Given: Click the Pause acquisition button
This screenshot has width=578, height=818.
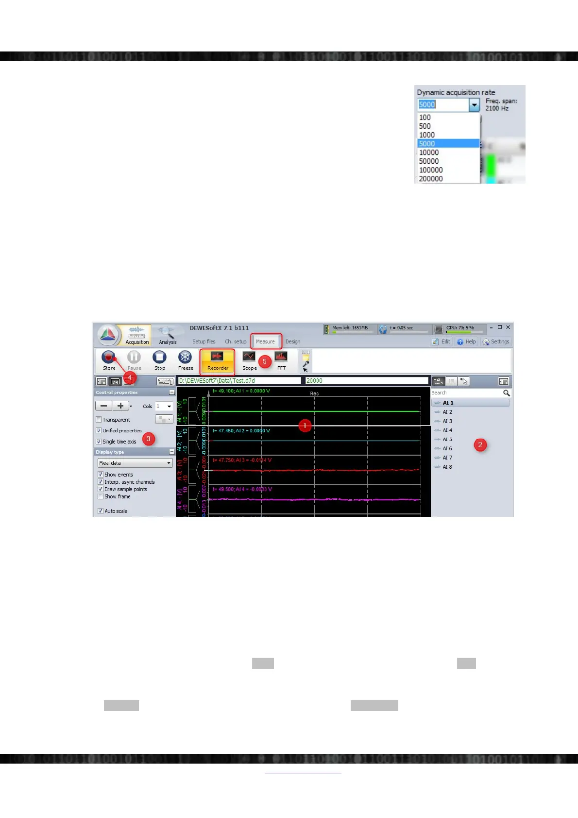Looking at the screenshot, I should coord(134,360).
